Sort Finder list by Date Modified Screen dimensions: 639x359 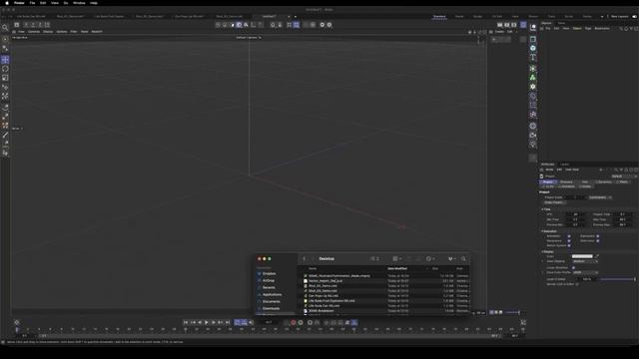[397, 268]
